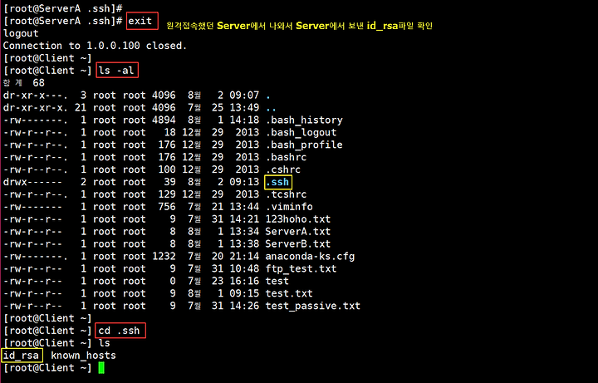The width and height of the screenshot is (598, 383).
Task: Click the permissions 'drwx------' of .ssh row
Action: (32, 182)
